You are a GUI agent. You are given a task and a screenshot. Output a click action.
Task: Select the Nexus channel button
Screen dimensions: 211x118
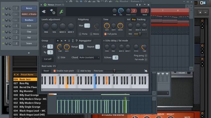point(29,8)
